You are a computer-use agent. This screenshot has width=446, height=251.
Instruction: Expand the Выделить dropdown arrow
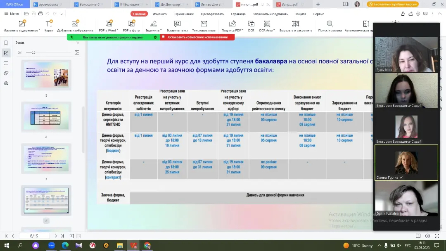(x=161, y=31)
